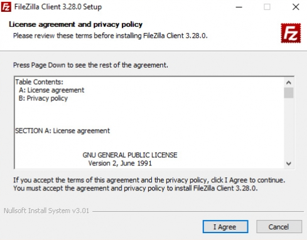This screenshot has height=240, width=307.
Task: Click the license scrollbar down arrow
Action: click(289, 164)
